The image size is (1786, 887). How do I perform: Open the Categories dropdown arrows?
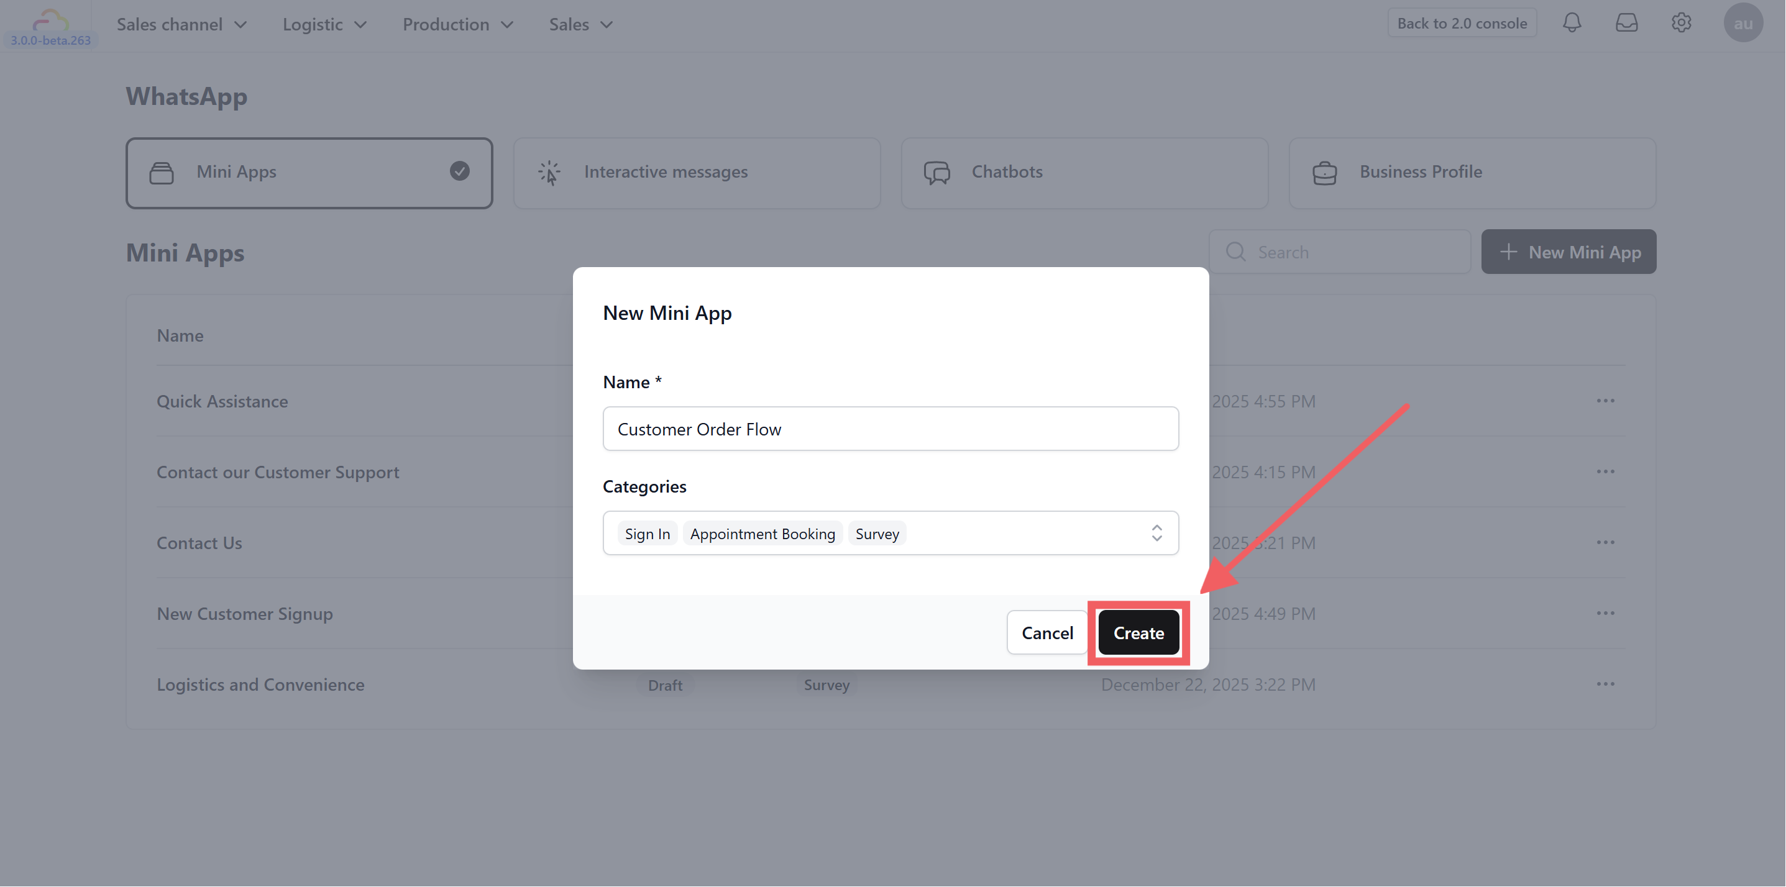1156,533
